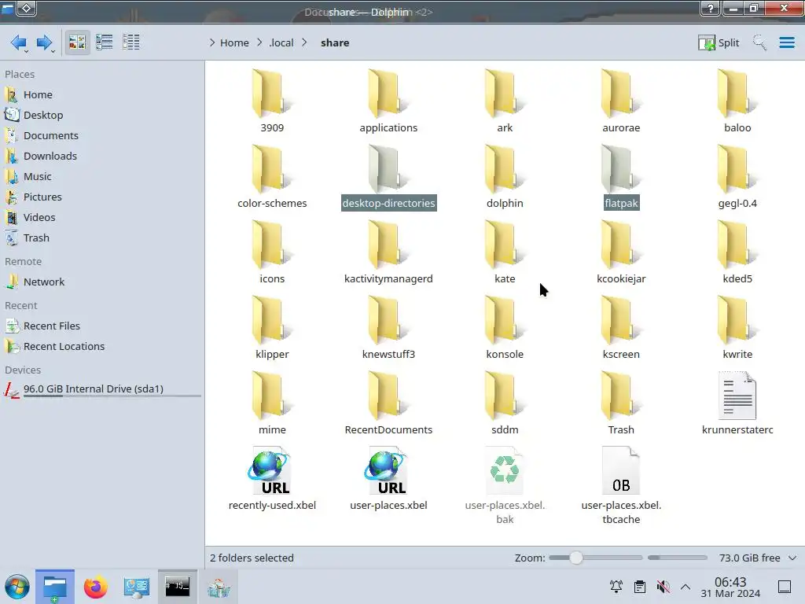The image size is (805, 604).
Task: Open the hamburger menu
Action: coord(786,42)
